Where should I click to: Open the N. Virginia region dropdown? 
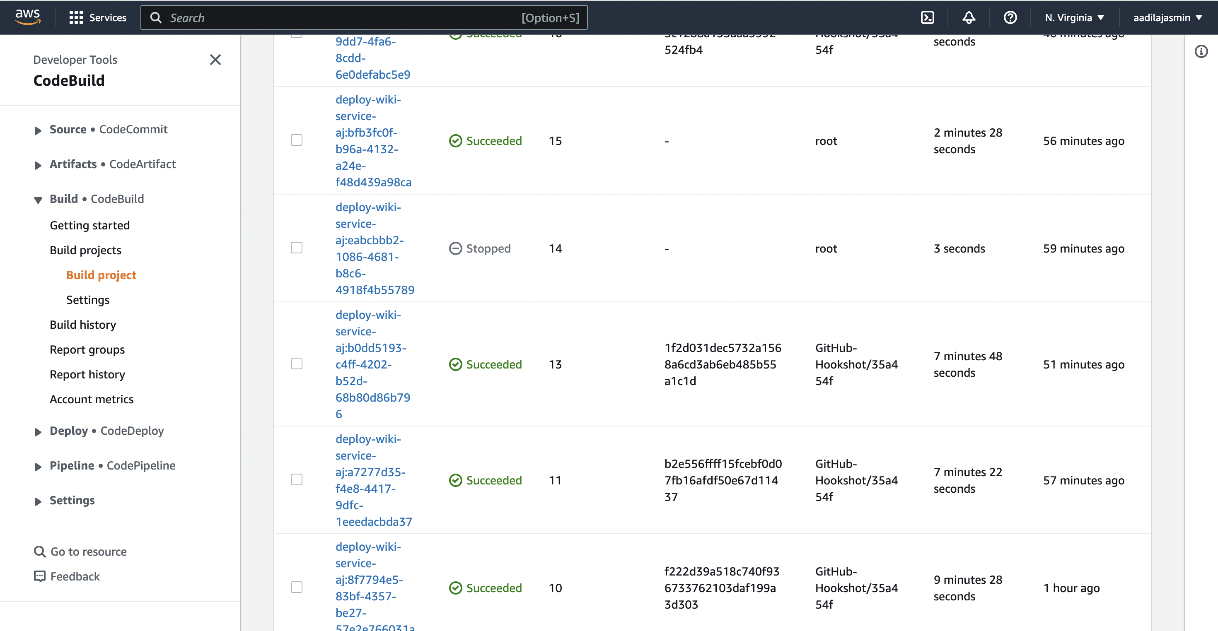(x=1074, y=17)
